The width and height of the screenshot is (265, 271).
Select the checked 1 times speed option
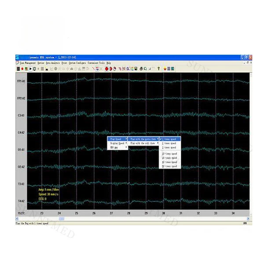tap(170, 139)
